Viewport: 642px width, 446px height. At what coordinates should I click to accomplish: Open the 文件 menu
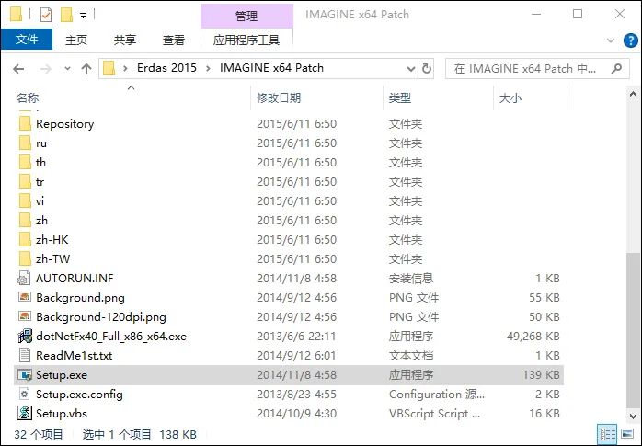tap(27, 40)
